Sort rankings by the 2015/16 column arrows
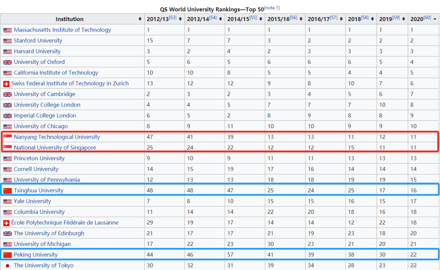Image resolution: width=440 pixels, height=270 pixels. point(301,19)
